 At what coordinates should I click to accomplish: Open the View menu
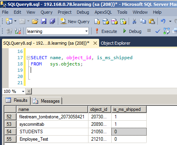[31, 12]
